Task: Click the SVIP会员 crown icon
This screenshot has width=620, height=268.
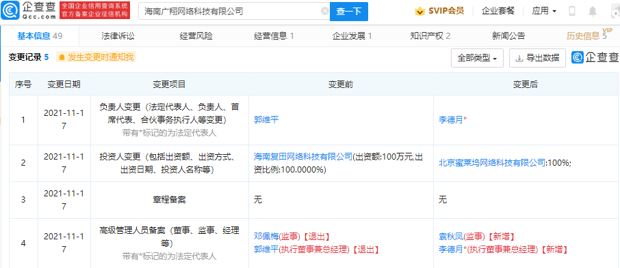Action: 420,11
